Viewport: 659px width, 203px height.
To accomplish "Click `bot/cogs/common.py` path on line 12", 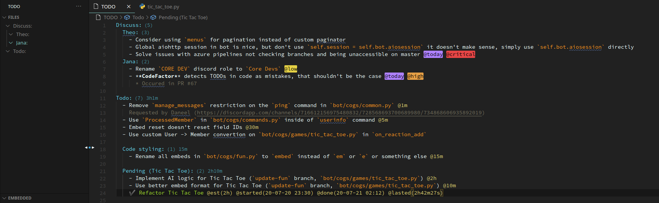I will point(362,106).
